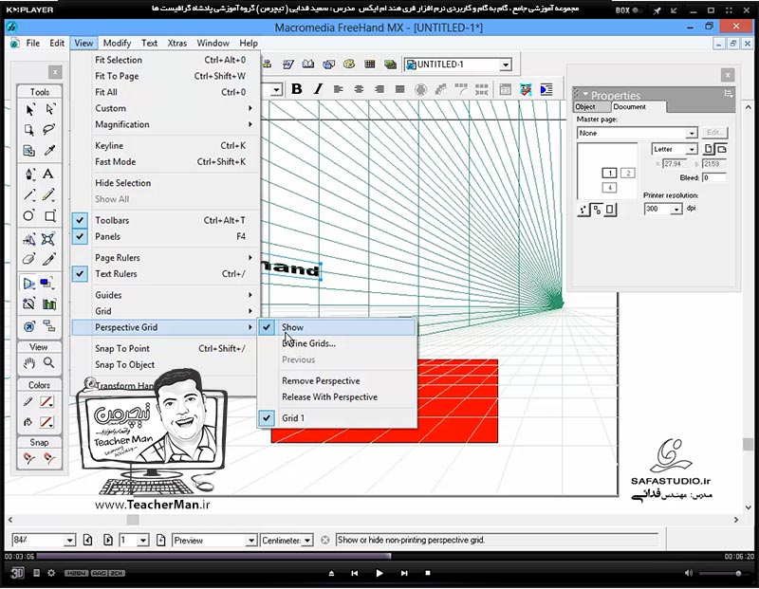Image resolution: width=759 pixels, height=589 pixels.
Task: Adjust the KMPlayer volume slider
Action: pyautogui.click(x=722, y=574)
